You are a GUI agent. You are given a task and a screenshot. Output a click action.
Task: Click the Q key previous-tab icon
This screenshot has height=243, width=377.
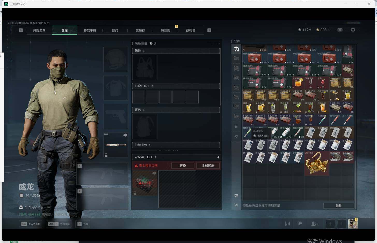click(x=21, y=30)
